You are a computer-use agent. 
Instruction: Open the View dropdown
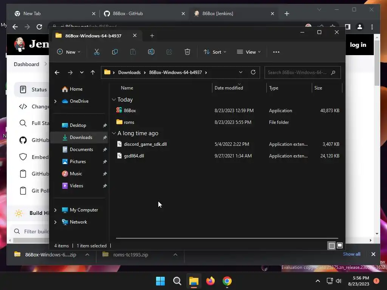[x=249, y=52]
